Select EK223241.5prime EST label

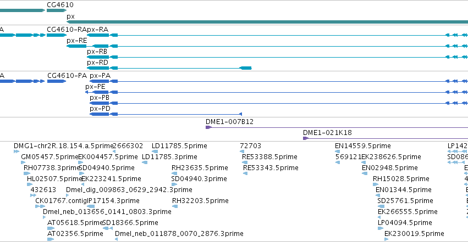(x=111, y=179)
